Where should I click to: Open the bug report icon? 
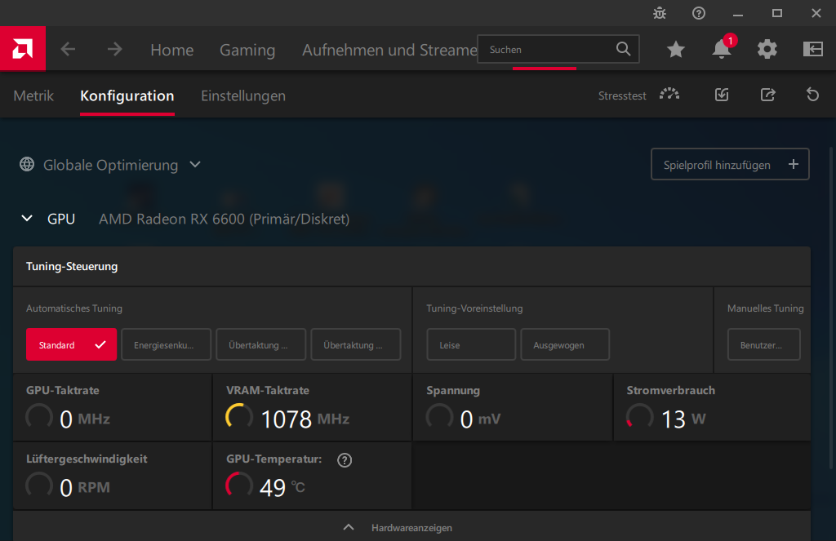[x=660, y=13]
